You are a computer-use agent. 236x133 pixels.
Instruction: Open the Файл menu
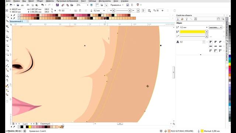tap(8, 1)
